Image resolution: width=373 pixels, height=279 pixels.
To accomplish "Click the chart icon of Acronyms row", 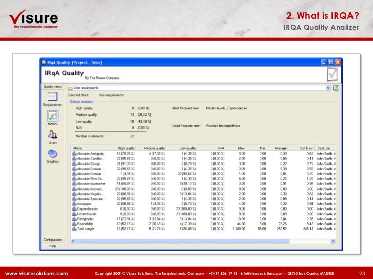I will pos(74,204).
